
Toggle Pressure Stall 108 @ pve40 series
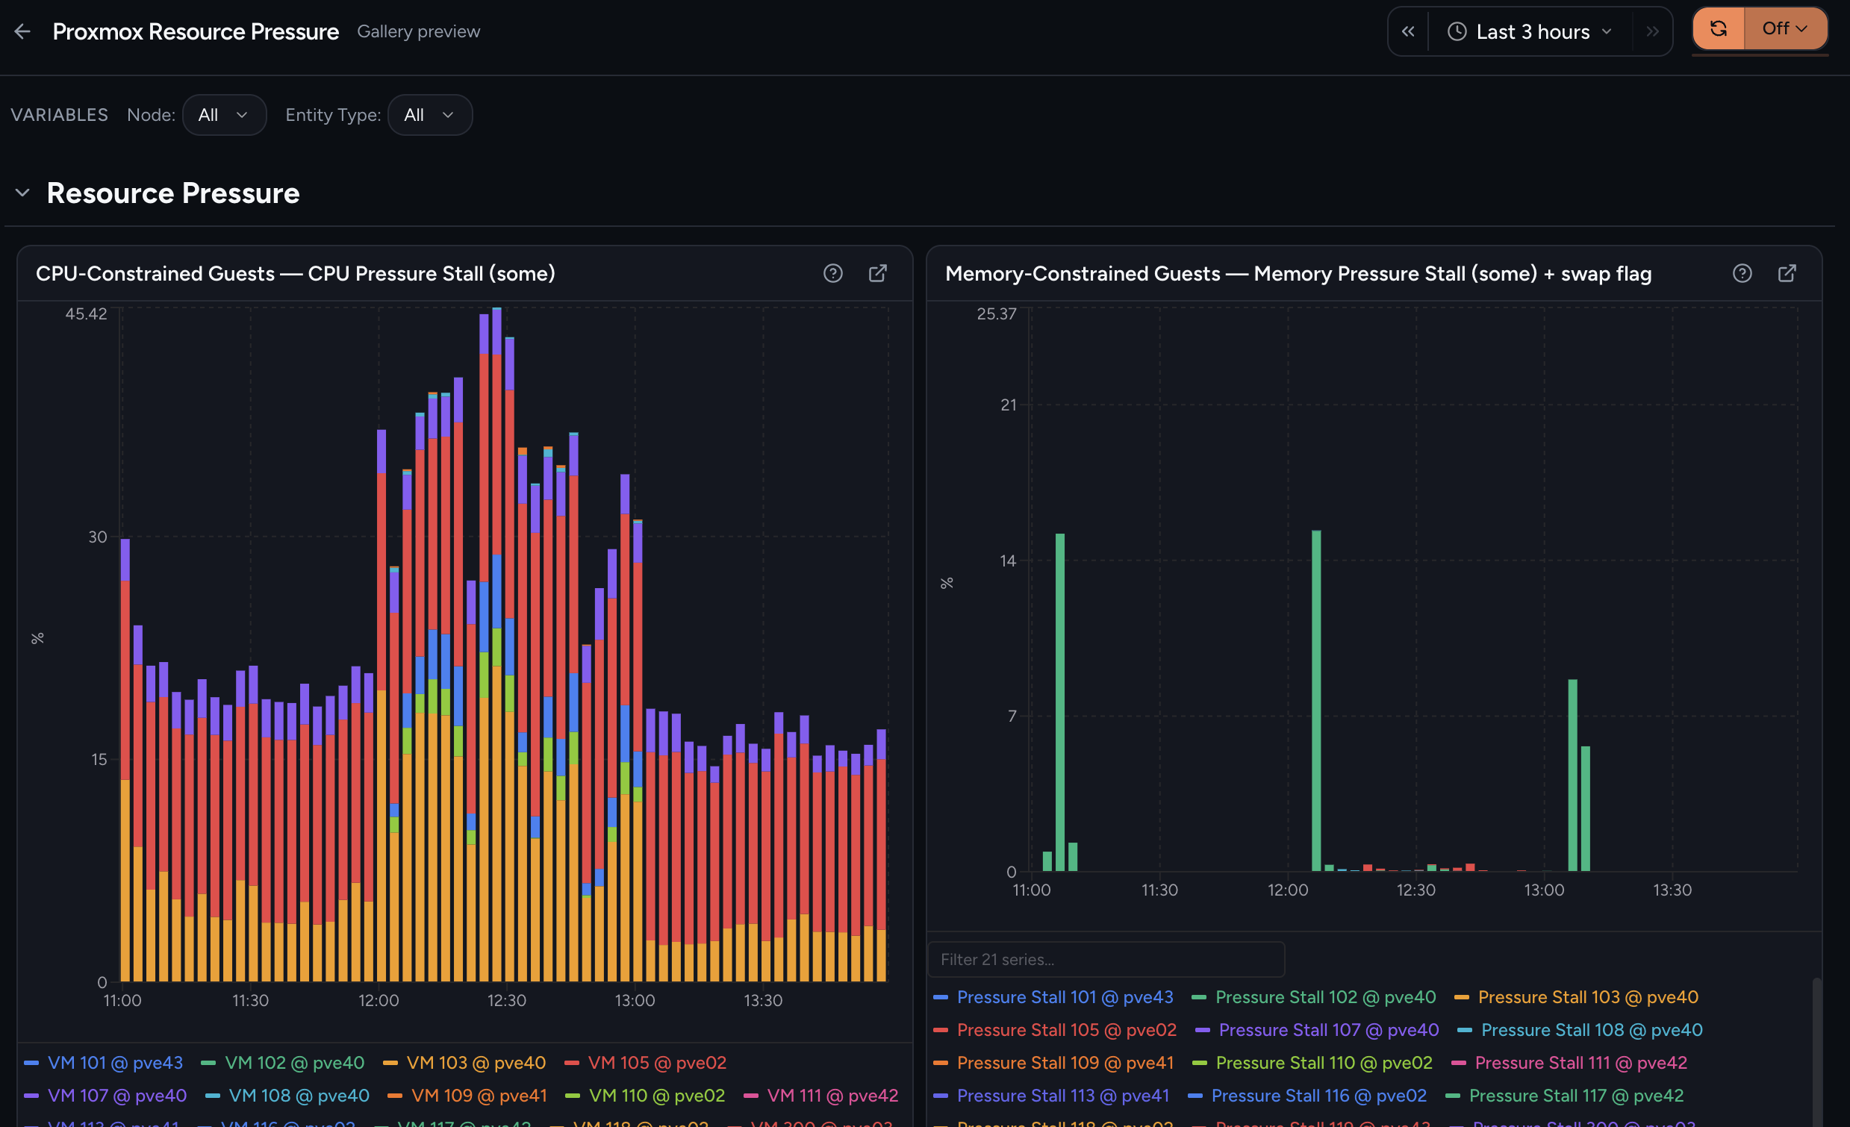1580,1030
